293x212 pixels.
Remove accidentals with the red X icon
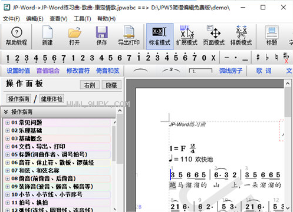coord(286,58)
